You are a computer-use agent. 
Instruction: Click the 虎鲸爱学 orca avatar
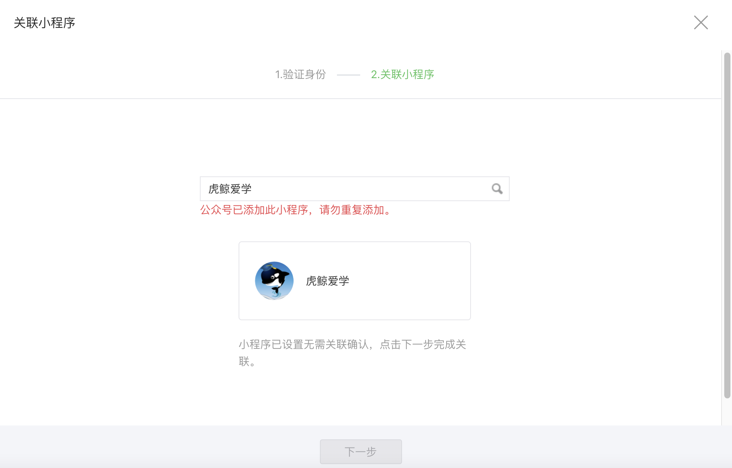[274, 281]
